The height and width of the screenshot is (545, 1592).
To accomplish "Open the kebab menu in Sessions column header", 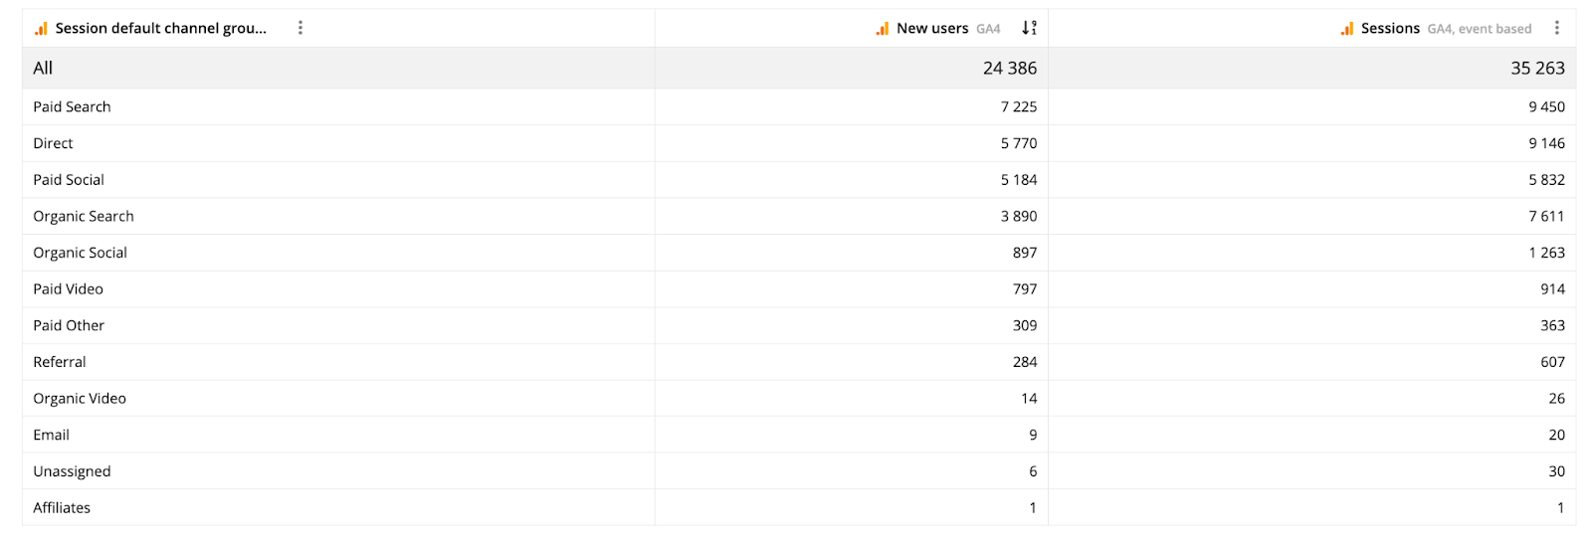I will [x=1557, y=28].
